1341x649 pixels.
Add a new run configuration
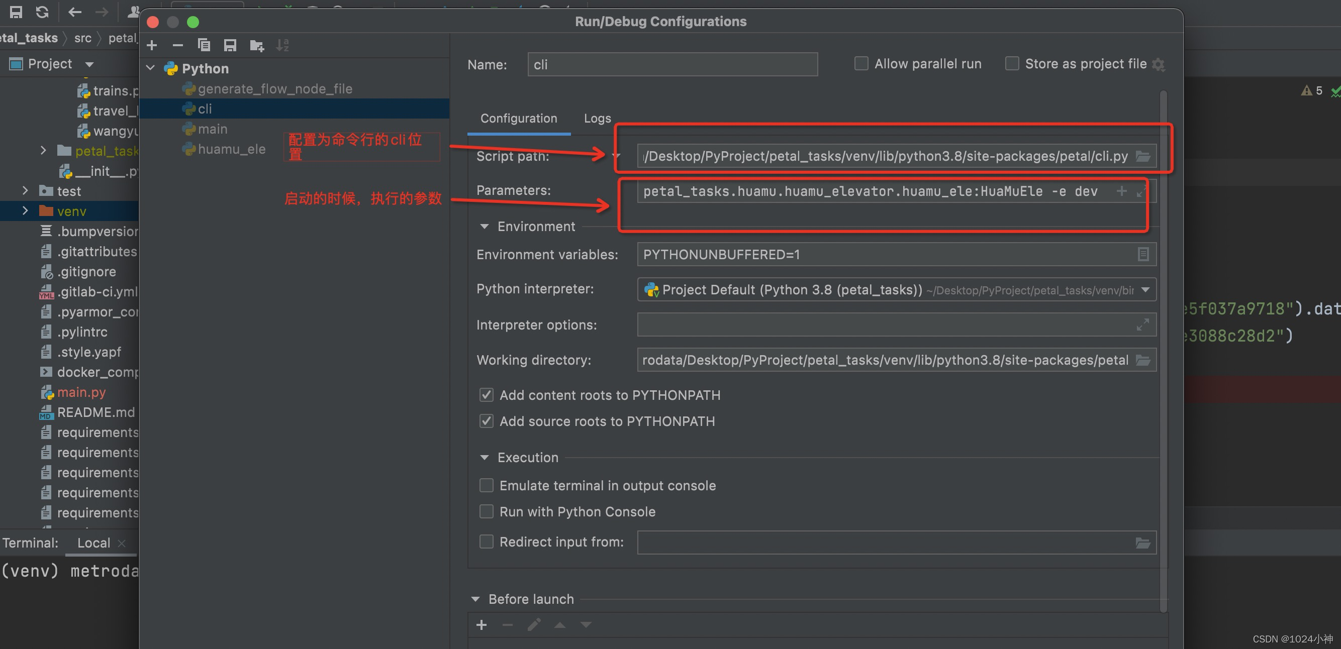click(151, 45)
